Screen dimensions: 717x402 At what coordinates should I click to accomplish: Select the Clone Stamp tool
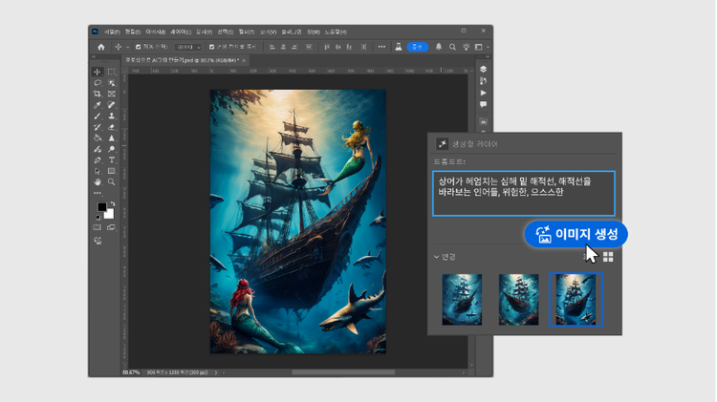tap(111, 116)
